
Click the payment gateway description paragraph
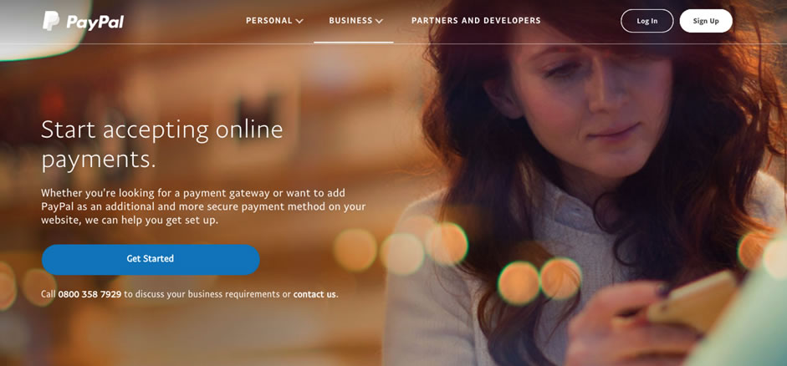click(203, 206)
